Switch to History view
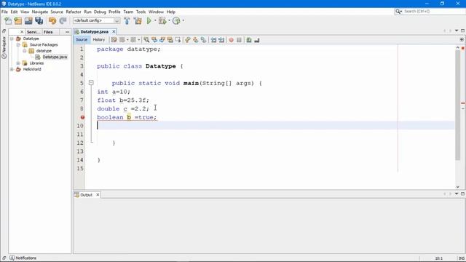This screenshot has height=262, width=466. 99,39
